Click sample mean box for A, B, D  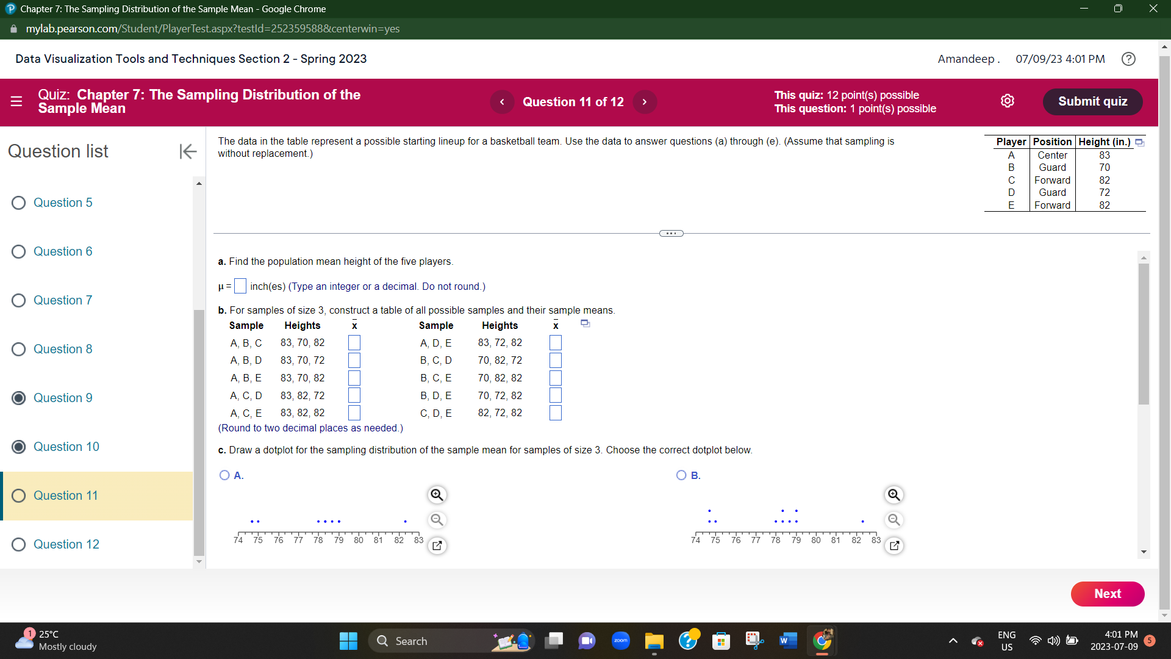click(354, 361)
